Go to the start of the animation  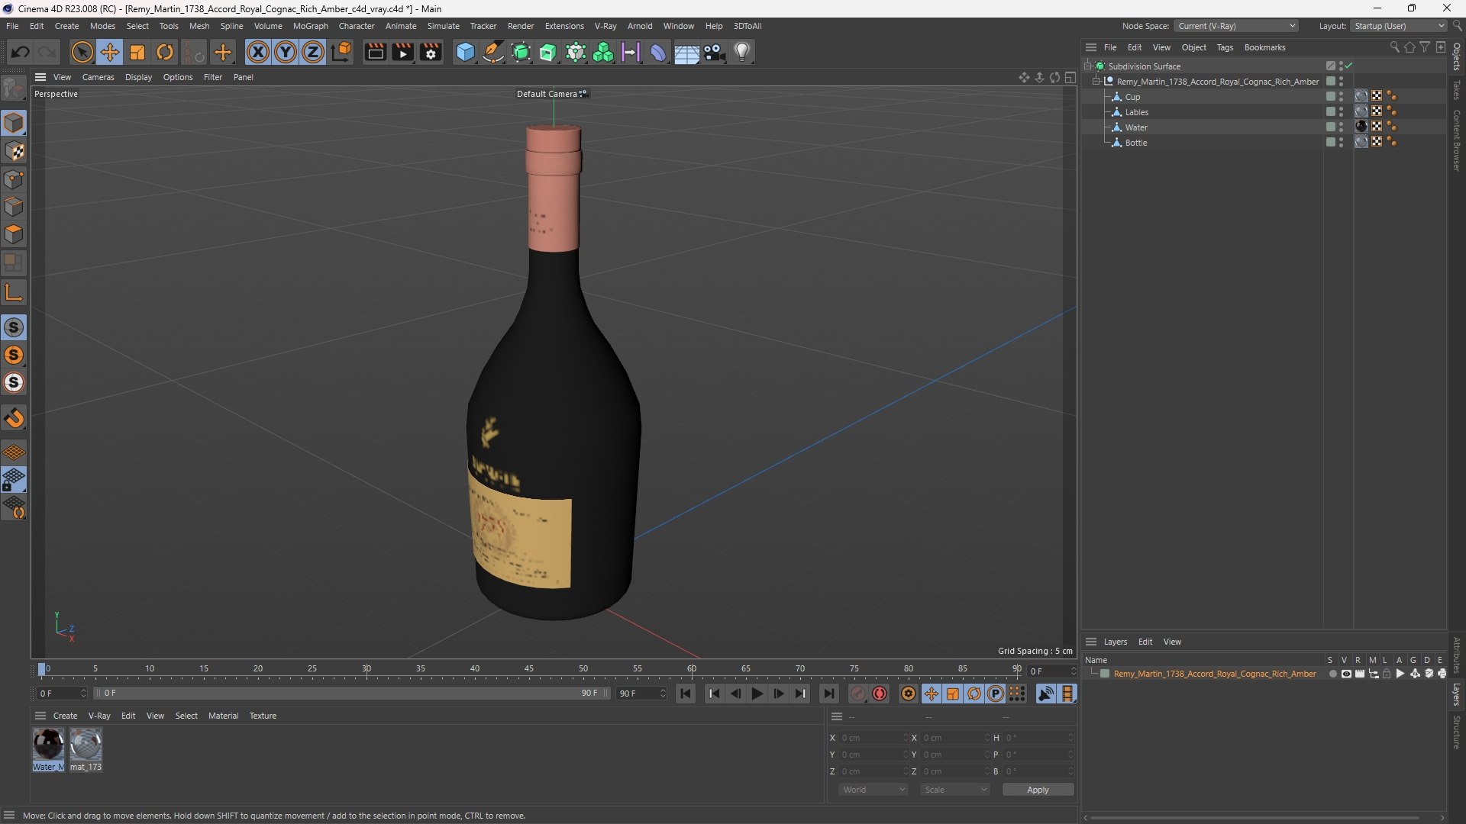tap(685, 694)
